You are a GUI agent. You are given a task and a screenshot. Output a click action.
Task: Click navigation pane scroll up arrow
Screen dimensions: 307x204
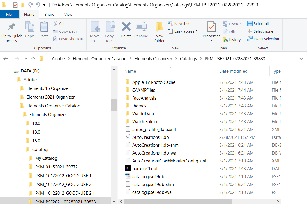click(x=114, y=70)
